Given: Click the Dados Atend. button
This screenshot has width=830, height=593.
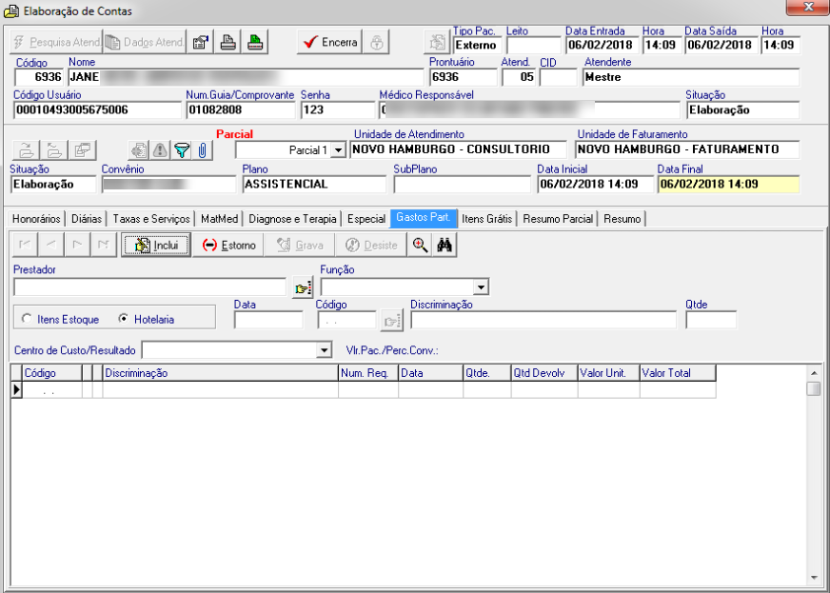Looking at the screenshot, I should click(x=145, y=42).
